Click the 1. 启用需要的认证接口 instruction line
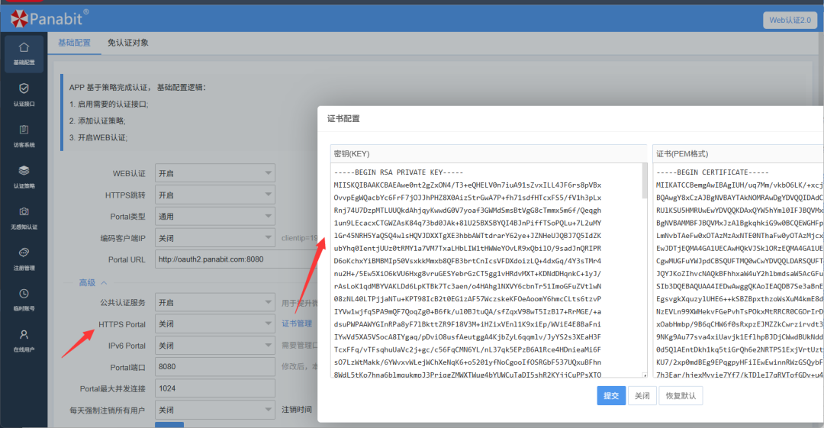824x428 pixels. (x=109, y=104)
